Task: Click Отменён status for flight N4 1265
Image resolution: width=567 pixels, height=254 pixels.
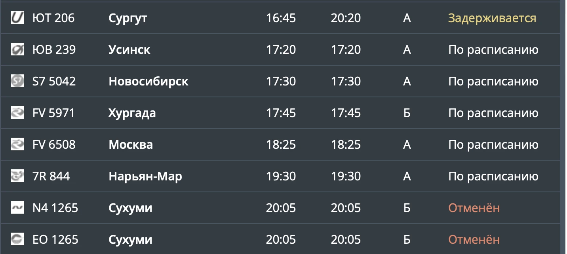Action: coord(474,208)
